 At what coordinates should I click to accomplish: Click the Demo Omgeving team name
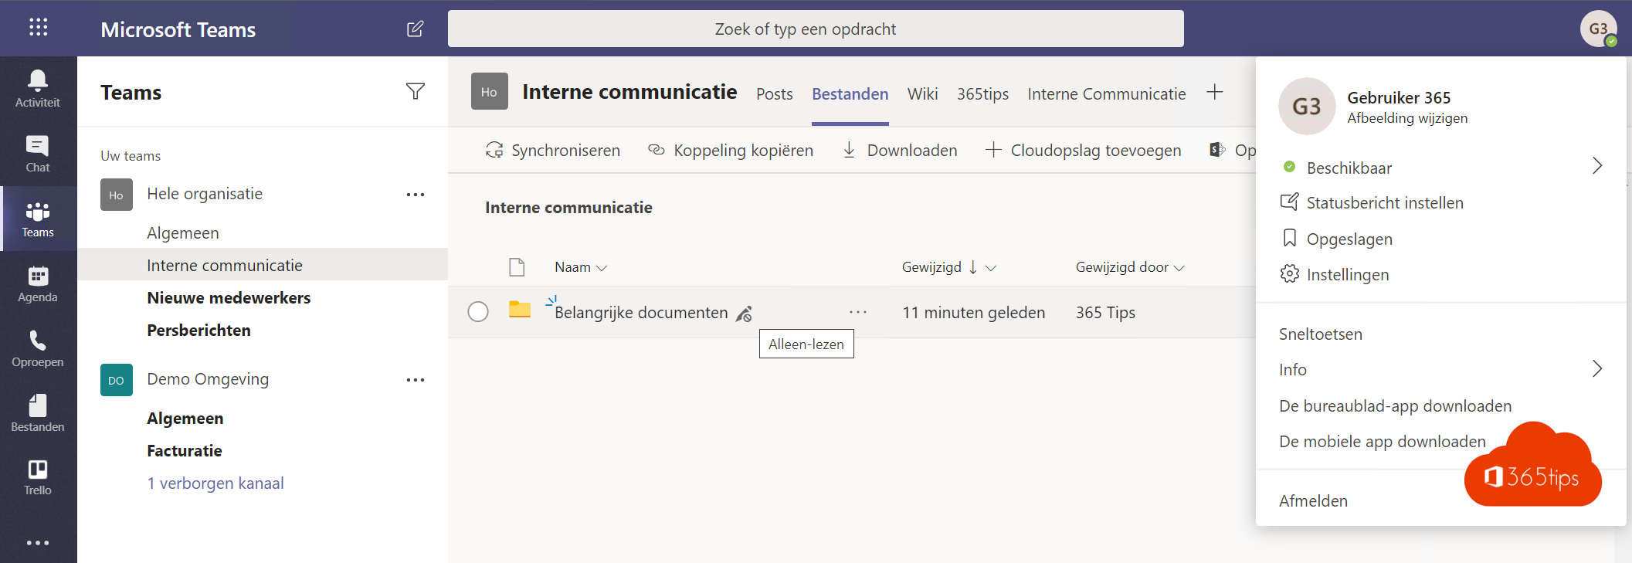point(208,378)
